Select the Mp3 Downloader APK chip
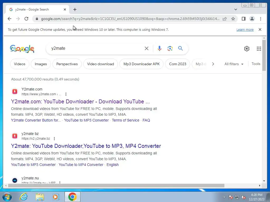The image size is (270, 202). [142, 64]
